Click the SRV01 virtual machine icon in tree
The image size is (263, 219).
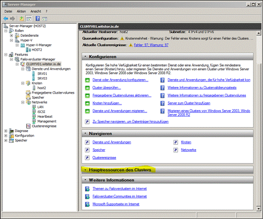[x=33, y=74]
